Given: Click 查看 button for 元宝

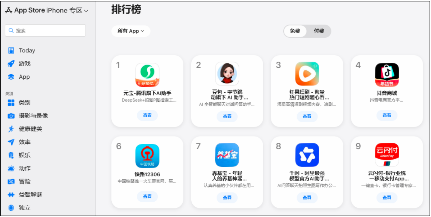Looking at the screenshot, I should 147,115.
